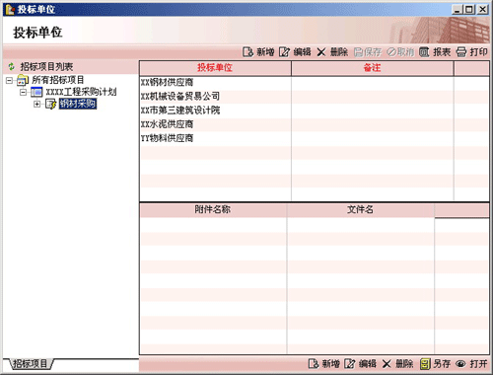The width and height of the screenshot is (493, 375).
Task: Switch to the 招标项目 bottom tab
Action: coord(31,364)
